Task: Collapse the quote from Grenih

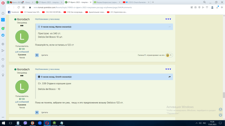Action: coord(39,77)
